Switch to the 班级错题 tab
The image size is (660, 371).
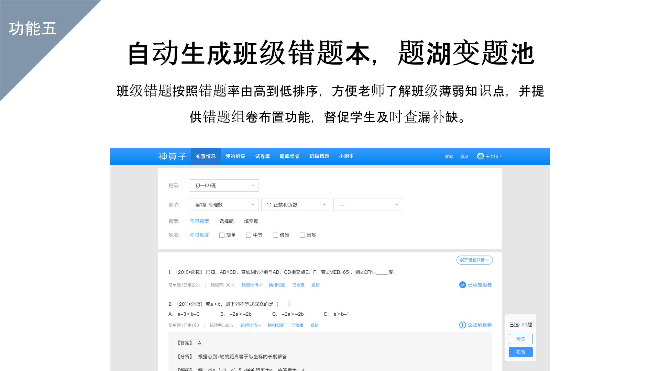click(319, 156)
